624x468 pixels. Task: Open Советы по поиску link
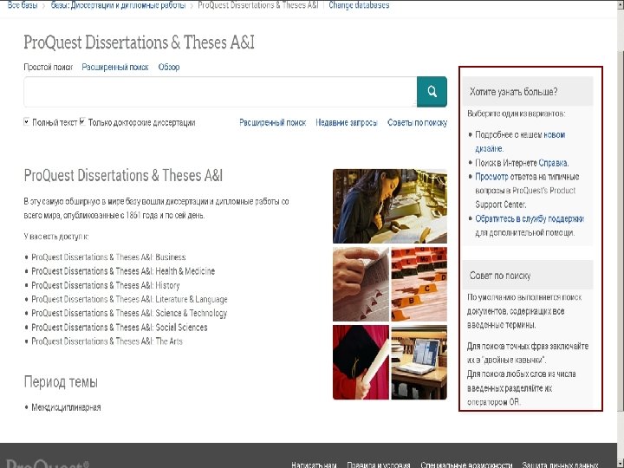click(x=418, y=122)
